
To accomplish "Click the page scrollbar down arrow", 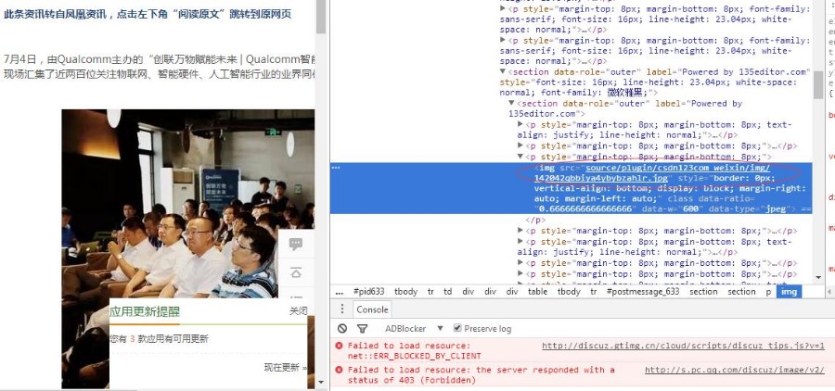I will [321, 382].
